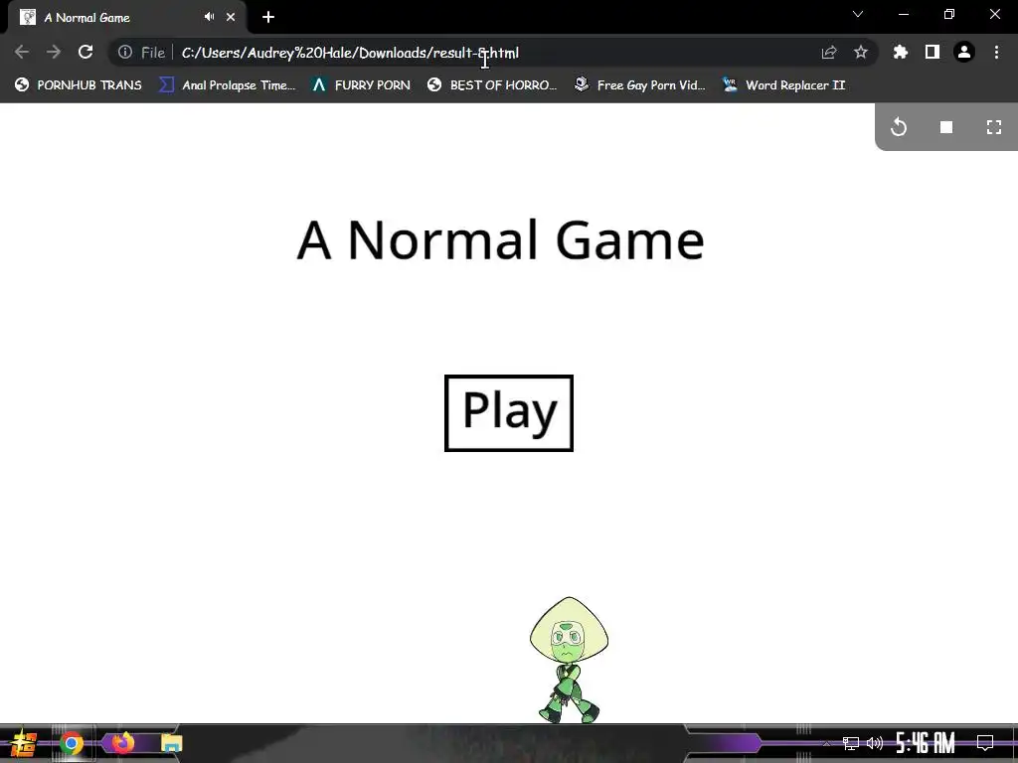
Task: Open the Windows Start menu icon
Action: 23,743
